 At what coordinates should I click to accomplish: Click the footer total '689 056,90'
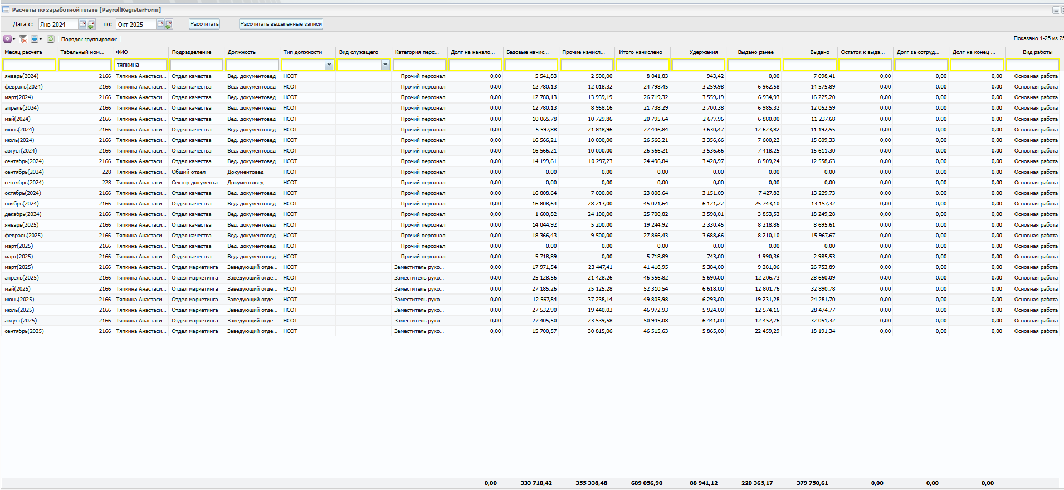(647, 483)
